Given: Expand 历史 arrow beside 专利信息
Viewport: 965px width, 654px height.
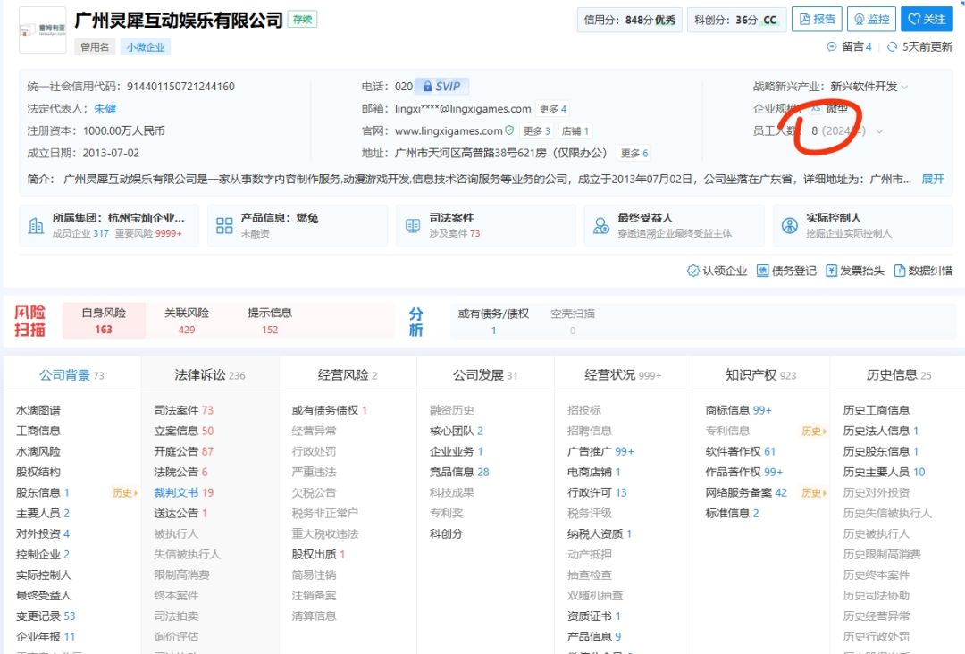Looking at the screenshot, I should (x=814, y=432).
